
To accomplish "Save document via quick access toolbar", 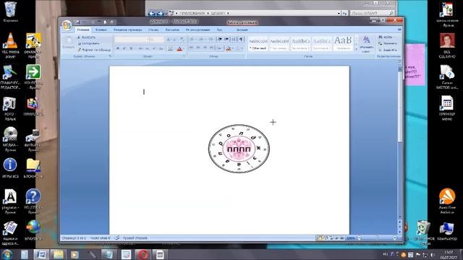I will pos(78,22).
